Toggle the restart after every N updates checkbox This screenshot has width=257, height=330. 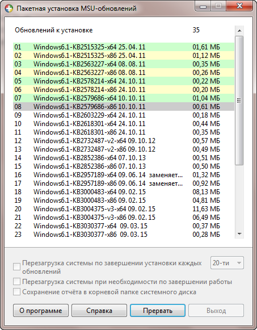coord(16,266)
